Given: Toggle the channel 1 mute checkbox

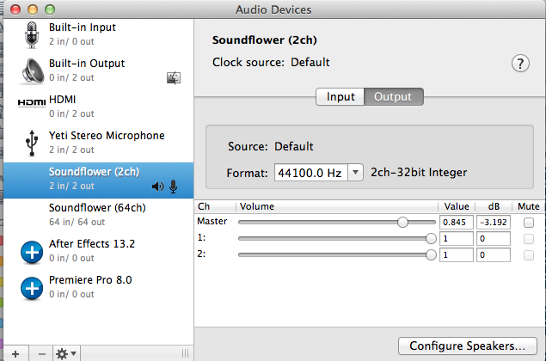Looking at the screenshot, I should pyautogui.click(x=529, y=239).
